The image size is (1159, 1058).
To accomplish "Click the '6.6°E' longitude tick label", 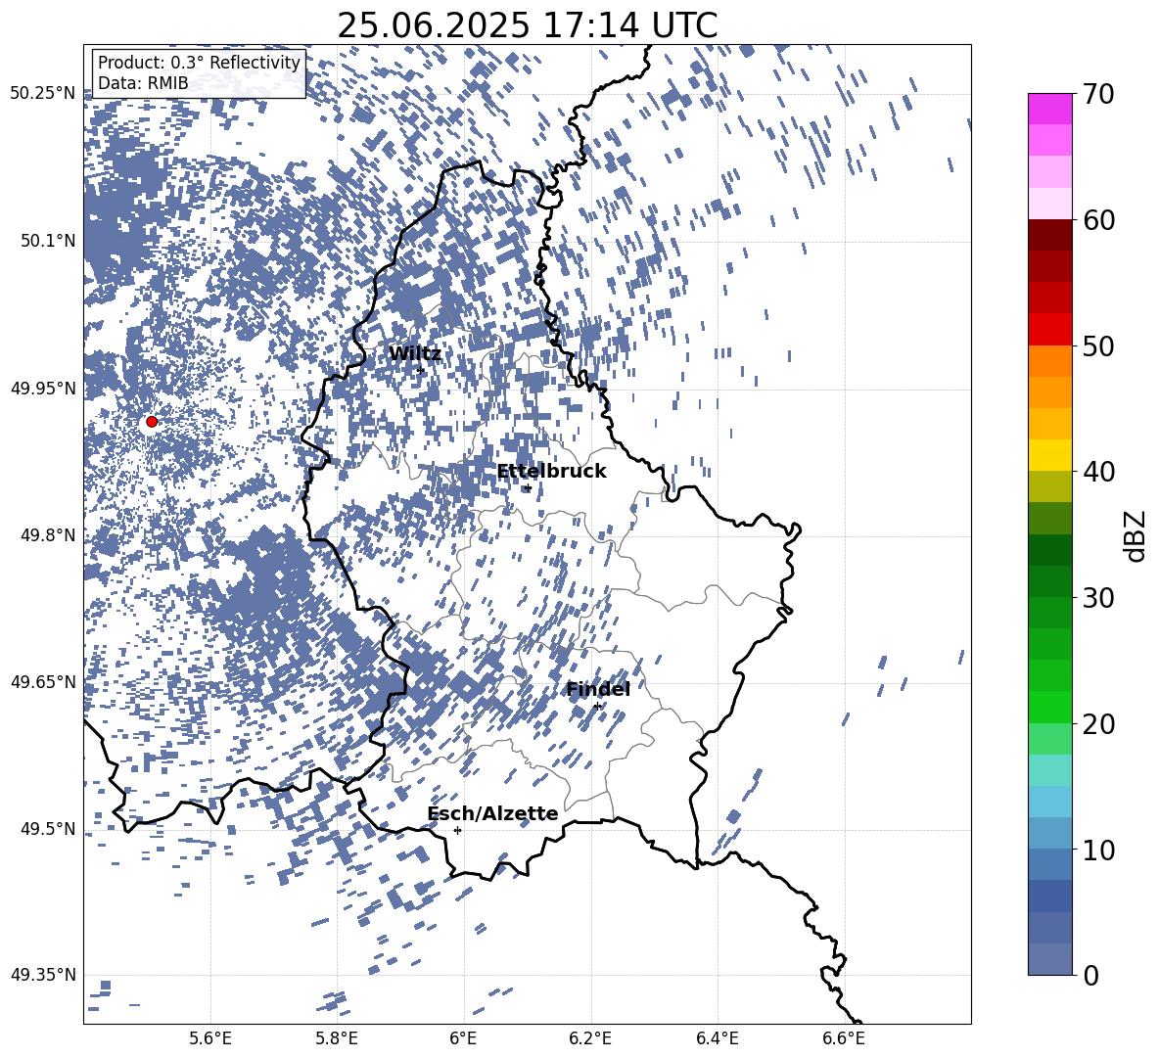I will tap(844, 1038).
